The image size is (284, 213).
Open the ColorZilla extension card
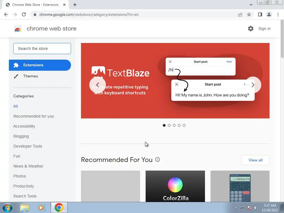coord(175,186)
